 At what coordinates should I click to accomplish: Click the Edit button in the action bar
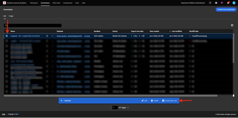point(144,101)
